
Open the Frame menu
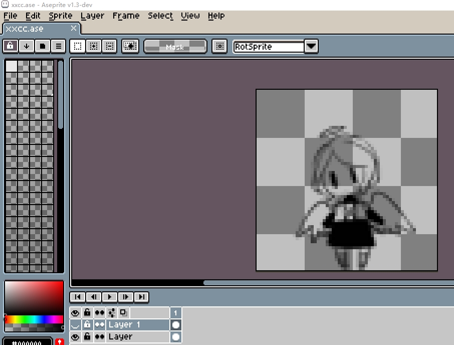coord(126,16)
